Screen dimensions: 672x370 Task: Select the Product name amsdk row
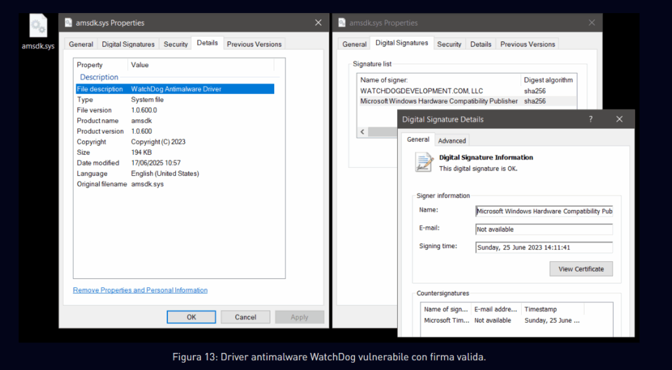pos(175,121)
